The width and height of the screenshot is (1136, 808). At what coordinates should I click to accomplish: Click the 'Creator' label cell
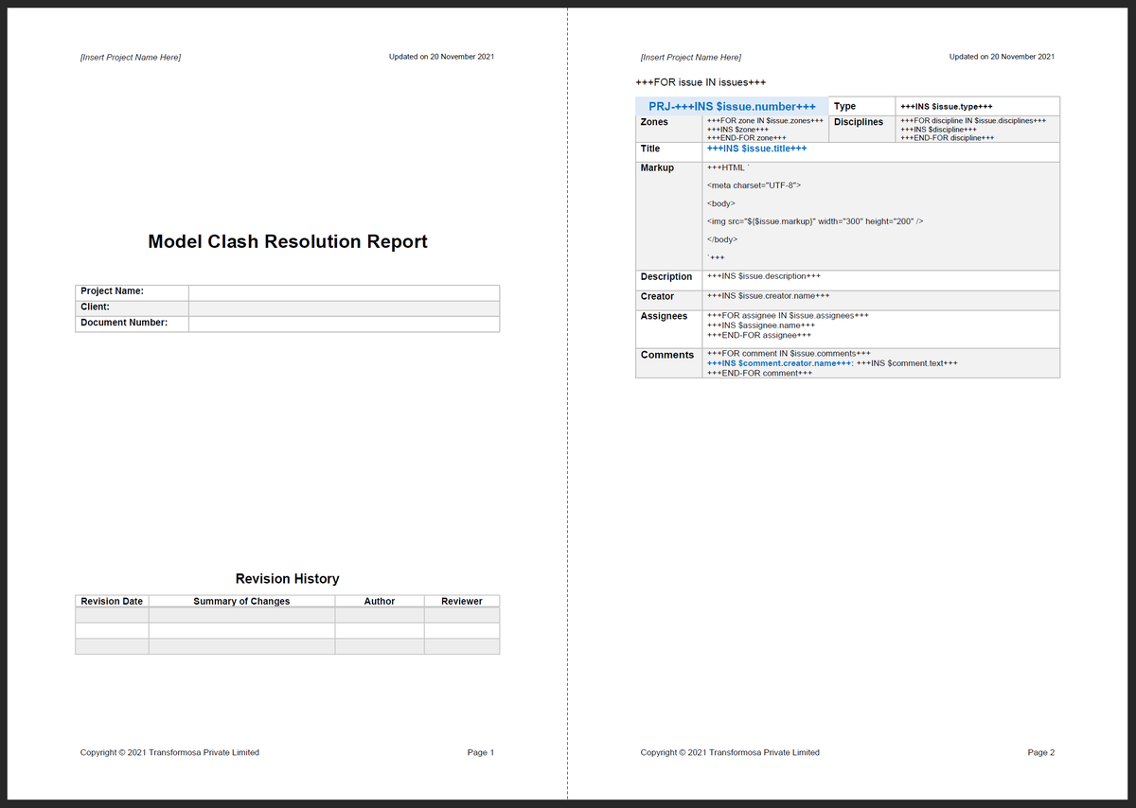[668, 299]
